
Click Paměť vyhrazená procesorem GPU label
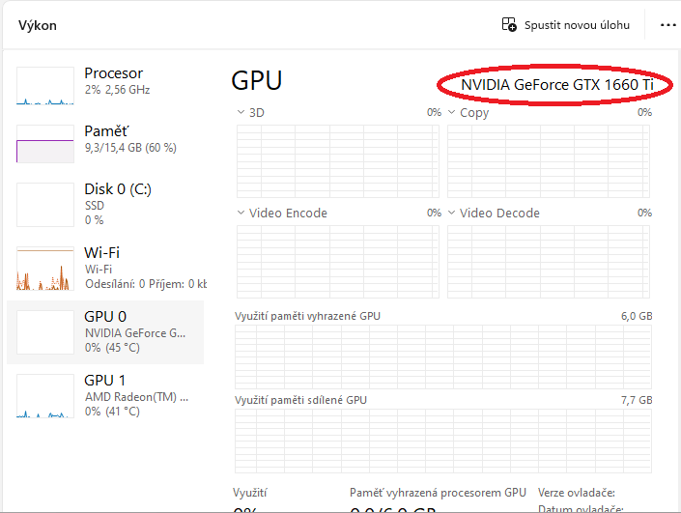438,493
